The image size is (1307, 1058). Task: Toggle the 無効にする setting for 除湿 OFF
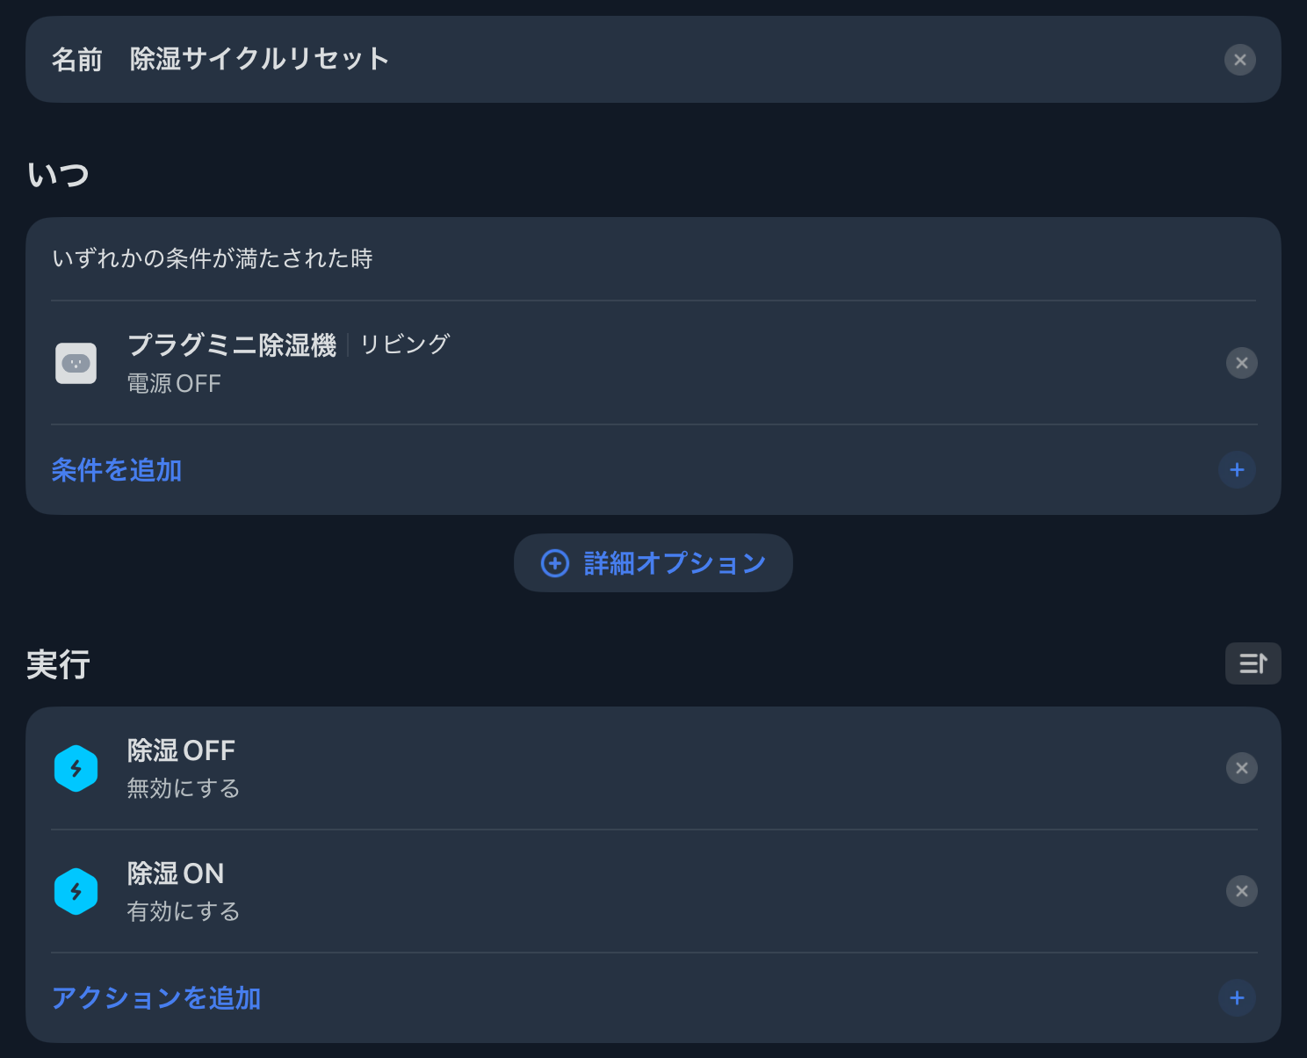click(x=183, y=788)
